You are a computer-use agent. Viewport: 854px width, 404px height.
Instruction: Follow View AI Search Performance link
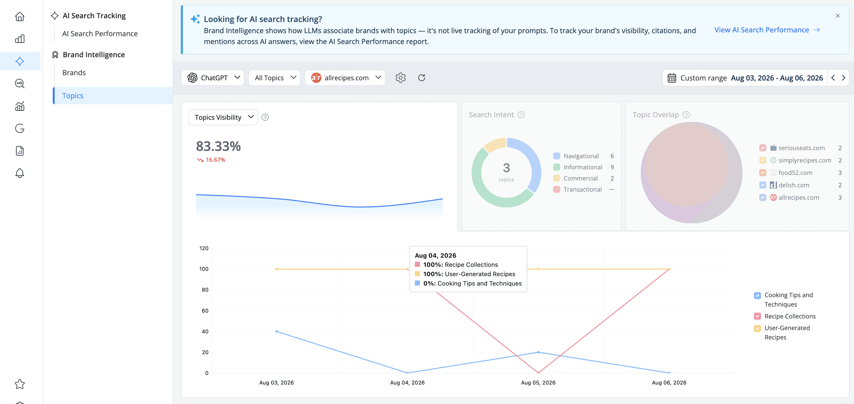pos(767,30)
